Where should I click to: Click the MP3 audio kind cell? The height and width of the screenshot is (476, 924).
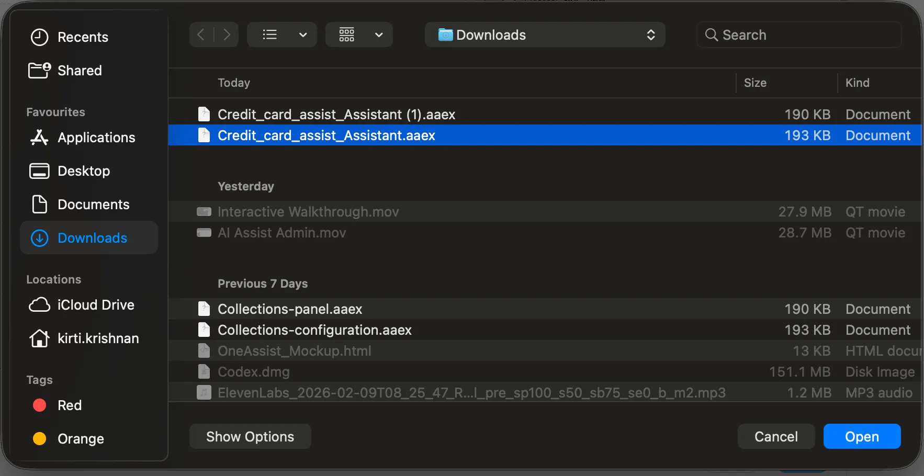point(879,392)
